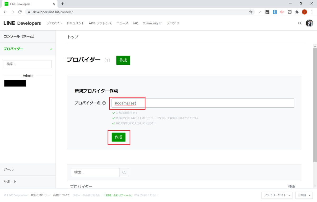Reload the page
The width and height of the screenshot is (317, 202).
pyautogui.click(x=20, y=12)
